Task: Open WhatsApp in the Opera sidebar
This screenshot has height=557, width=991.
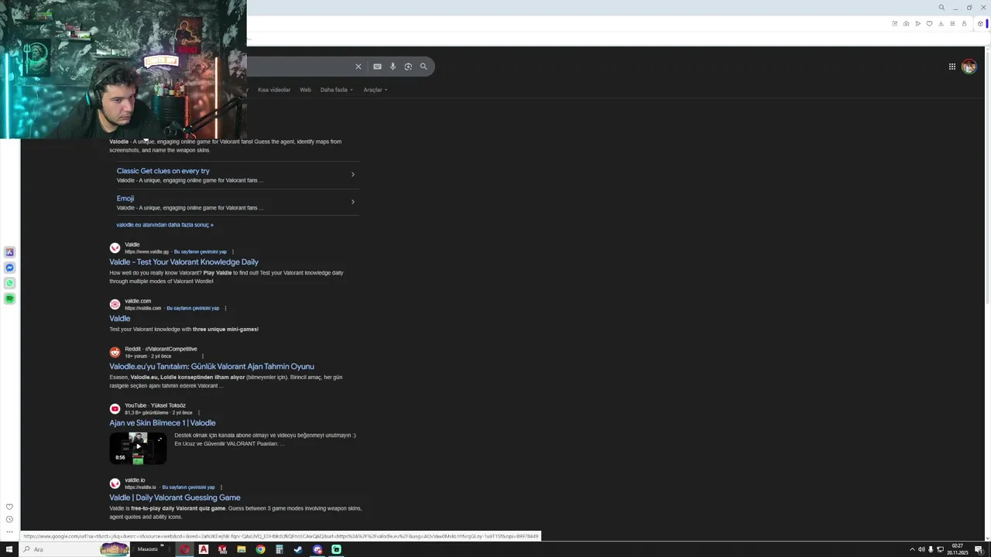Action: tap(9, 283)
